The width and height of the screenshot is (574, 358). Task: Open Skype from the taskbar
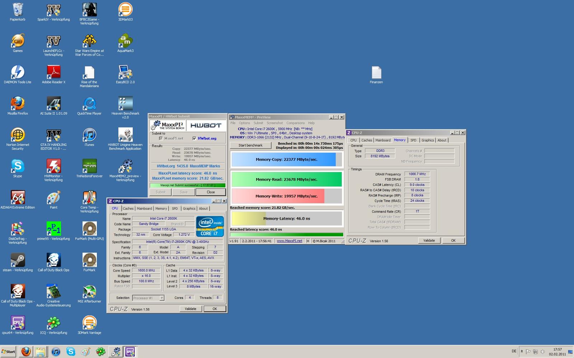[71, 352]
